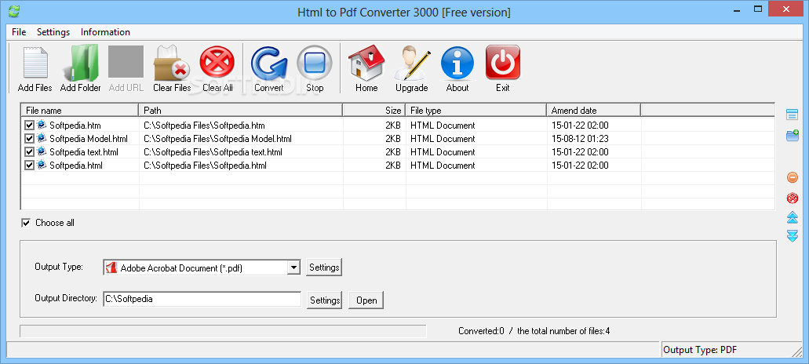The width and height of the screenshot is (809, 364).
Task: Select path C:\Softpedia Files\Softpedia.htm
Action: tap(204, 126)
